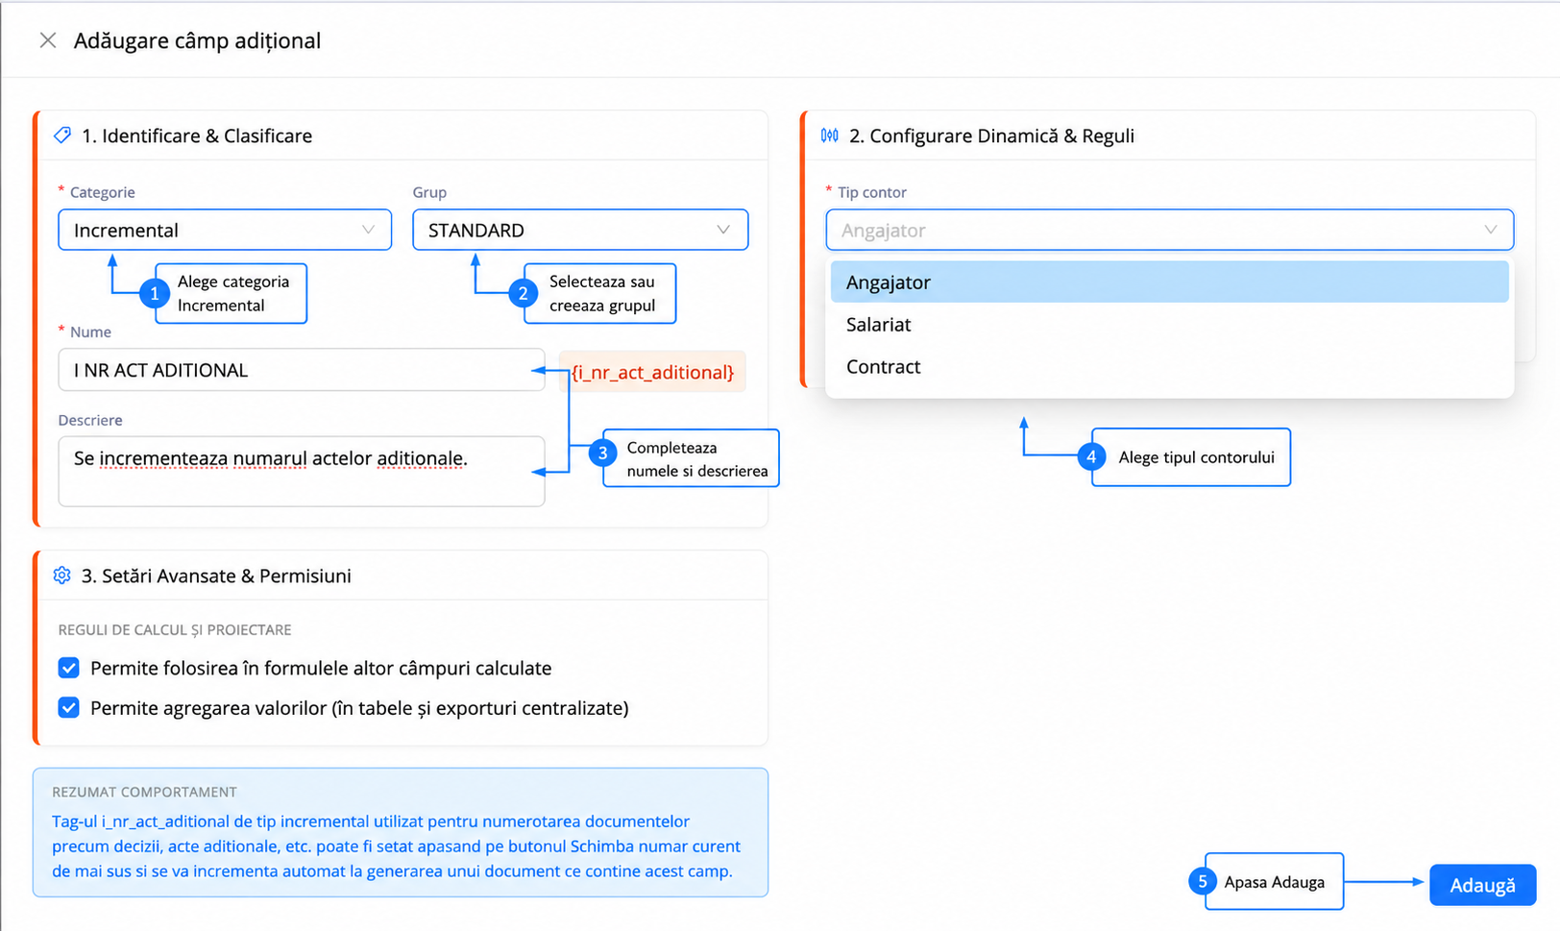Open the Categorie dropdown showing Incremental
Viewport: 1560px width, 931px height.
tap(225, 231)
